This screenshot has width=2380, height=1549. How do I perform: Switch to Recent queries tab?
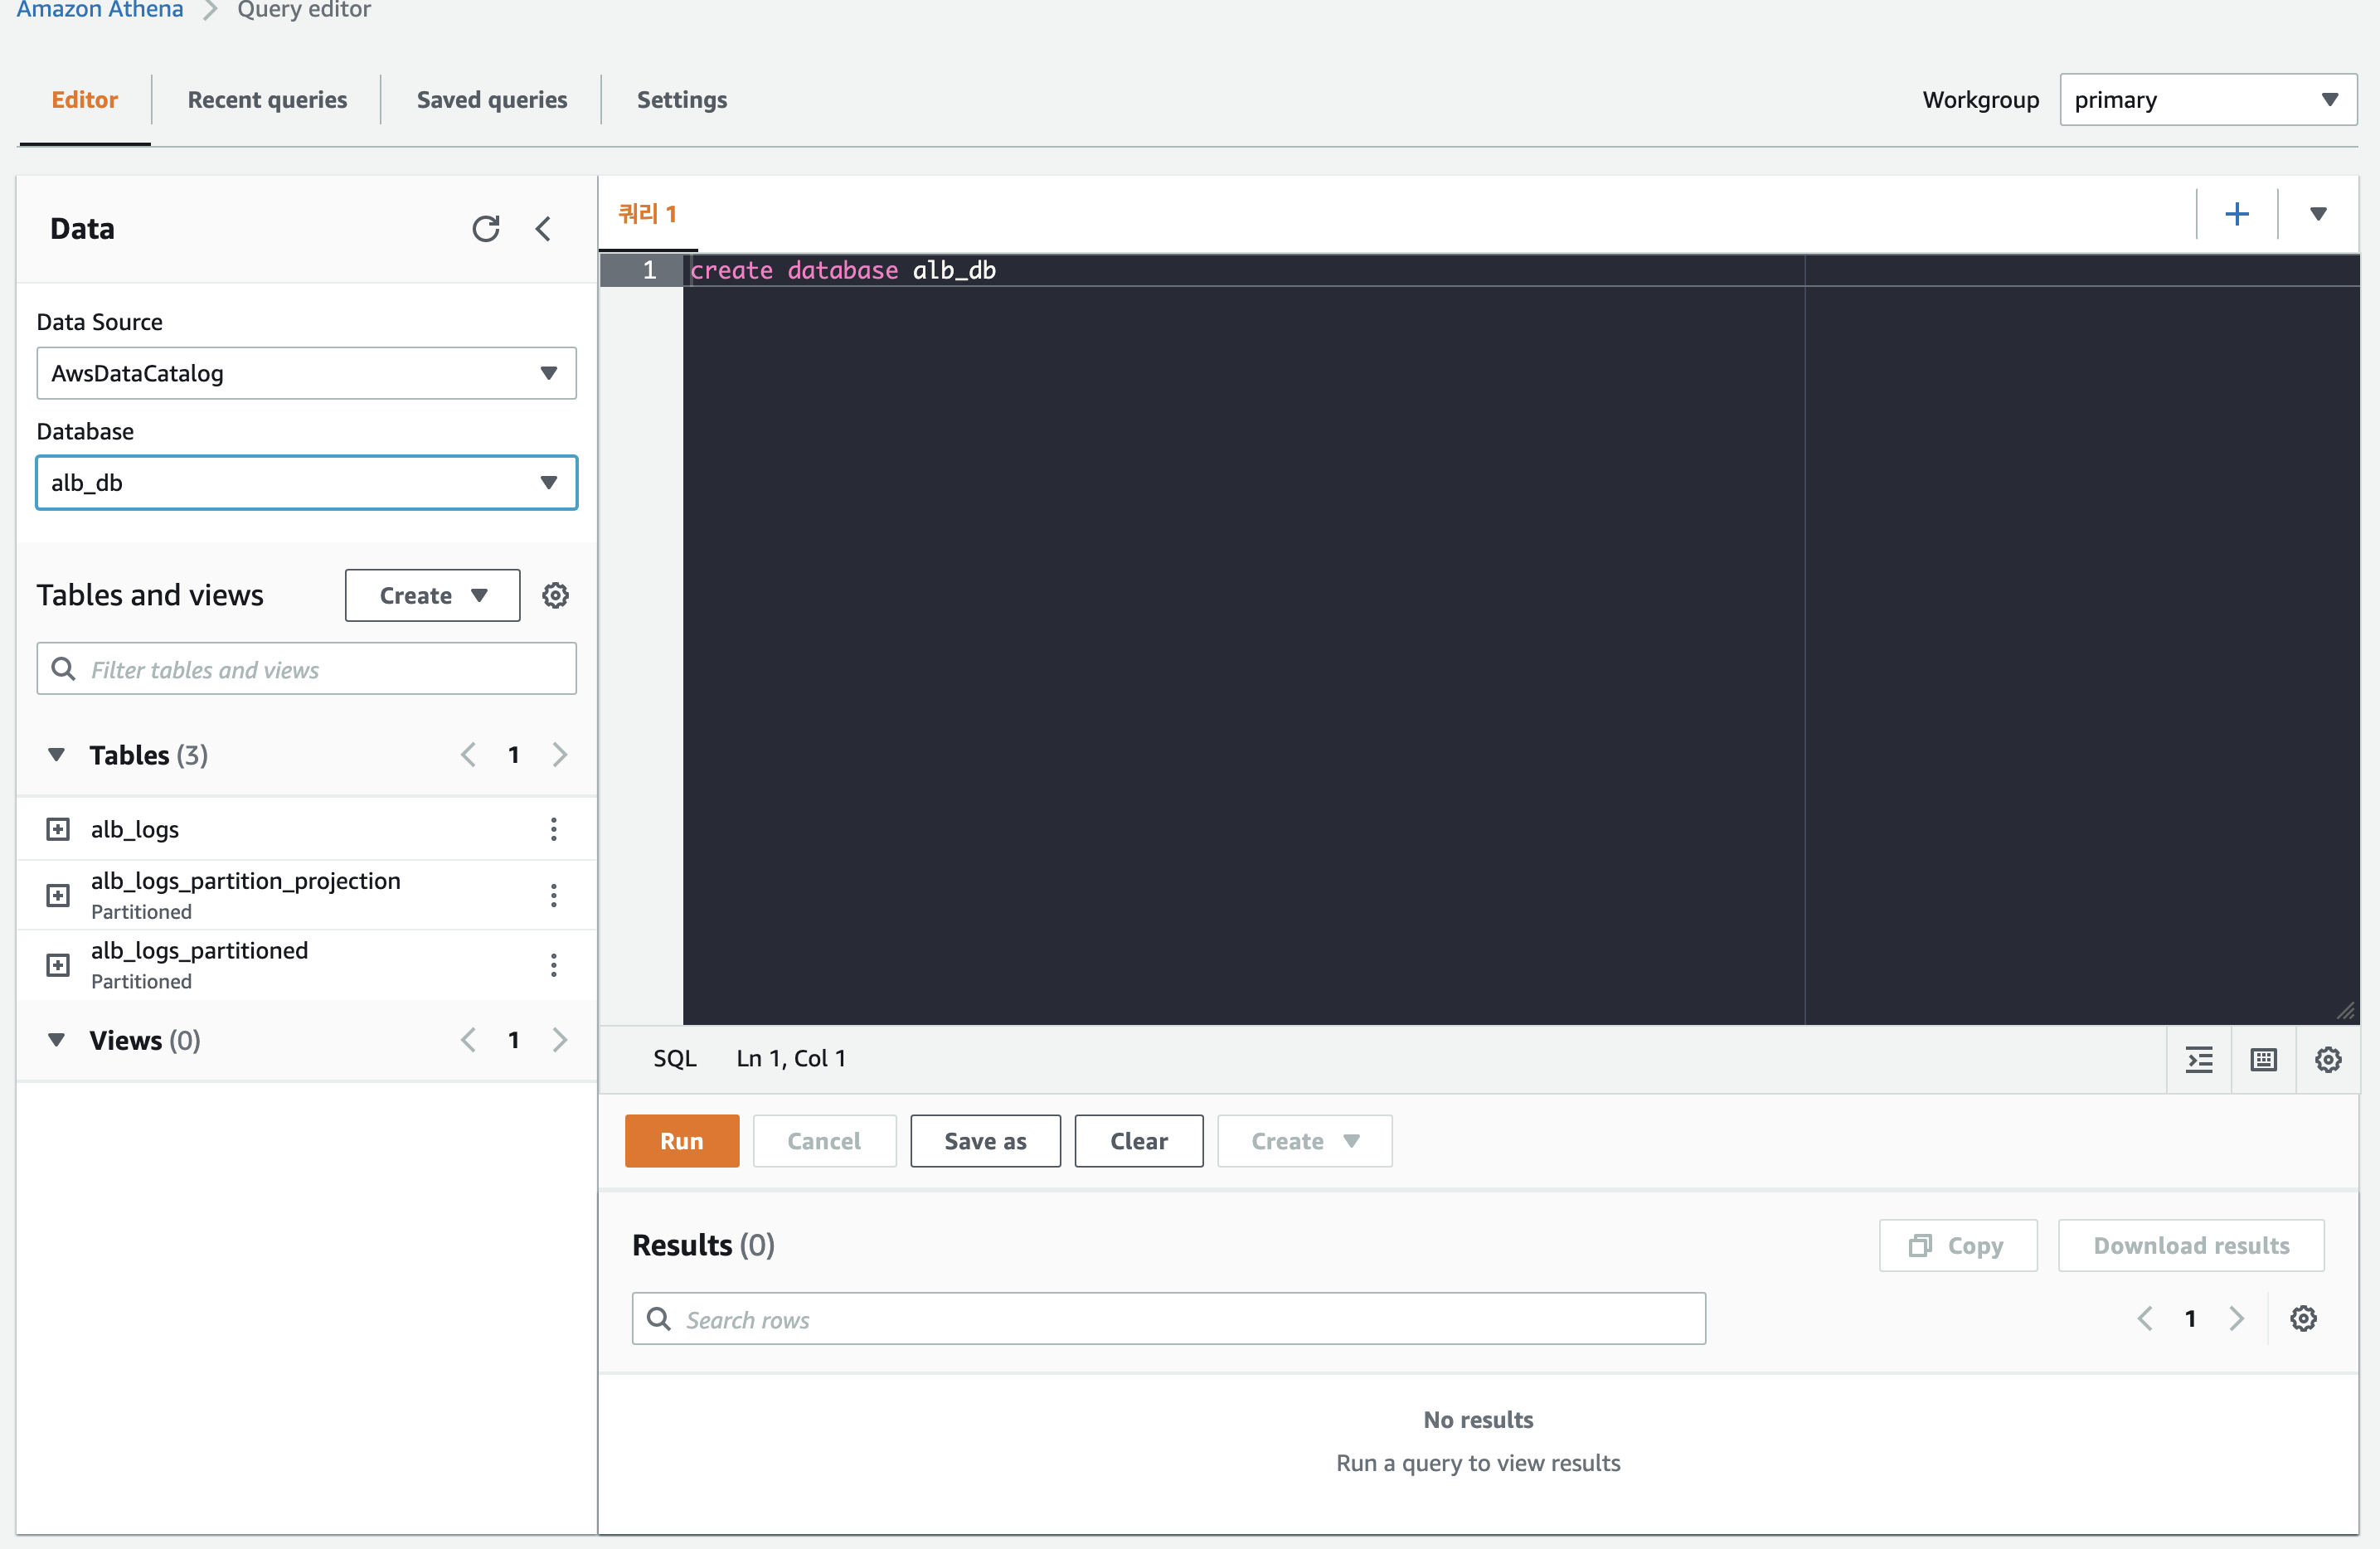point(267,100)
